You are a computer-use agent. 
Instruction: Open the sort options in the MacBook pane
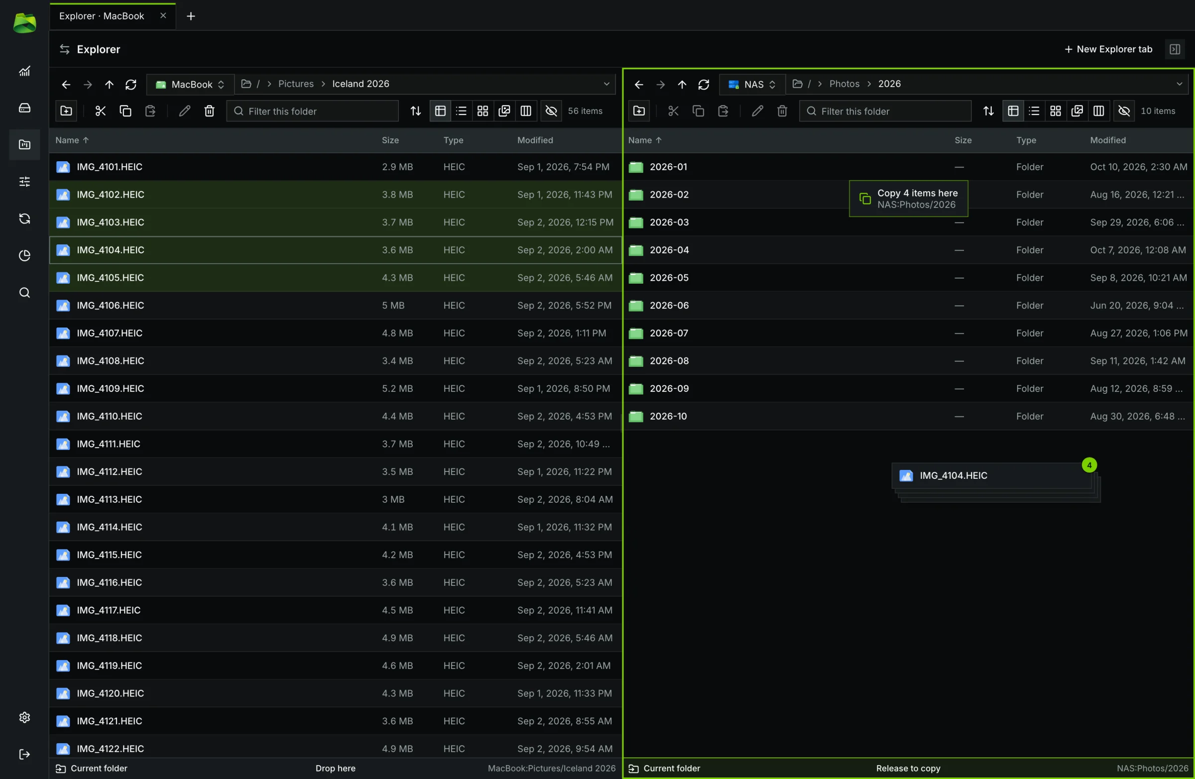(416, 111)
